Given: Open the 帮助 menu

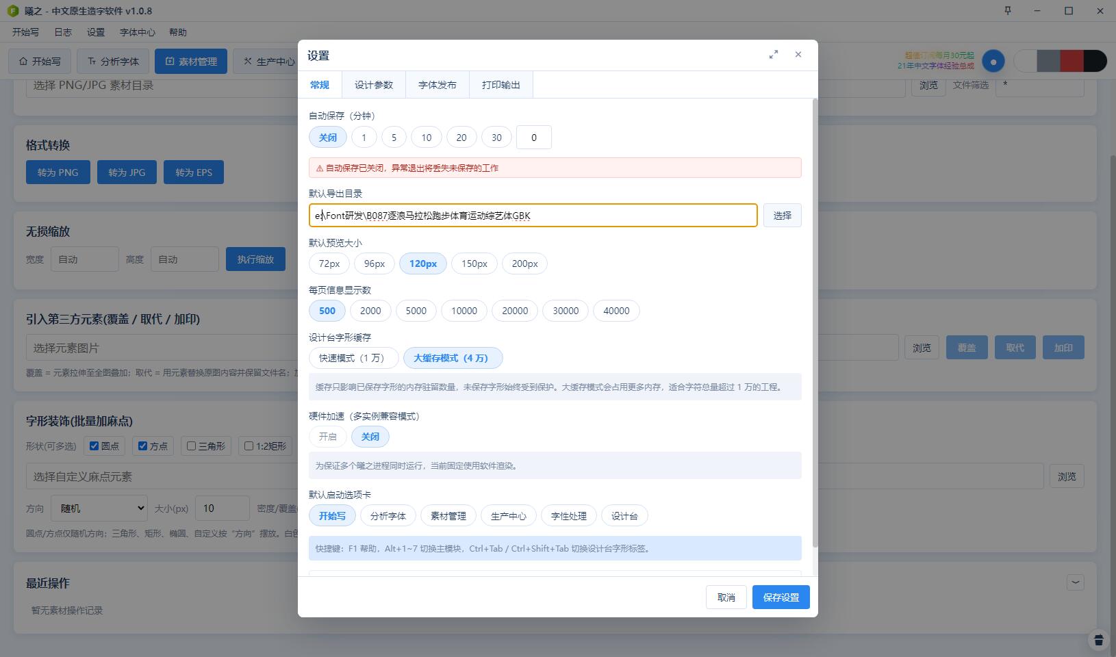Looking at the screenshot, I should pos(178,32).
